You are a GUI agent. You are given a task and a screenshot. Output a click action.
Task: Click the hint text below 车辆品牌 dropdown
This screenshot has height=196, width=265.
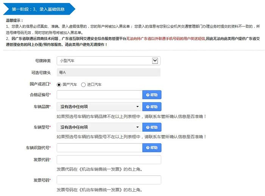pos(131,117)
